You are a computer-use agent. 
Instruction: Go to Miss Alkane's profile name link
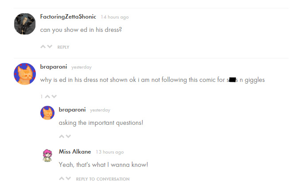[74, 151]
